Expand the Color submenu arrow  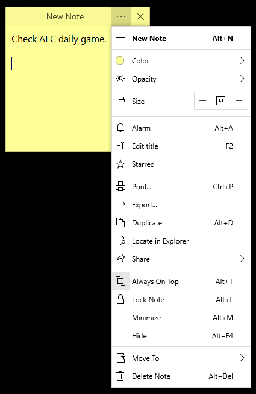click(242, 60)
